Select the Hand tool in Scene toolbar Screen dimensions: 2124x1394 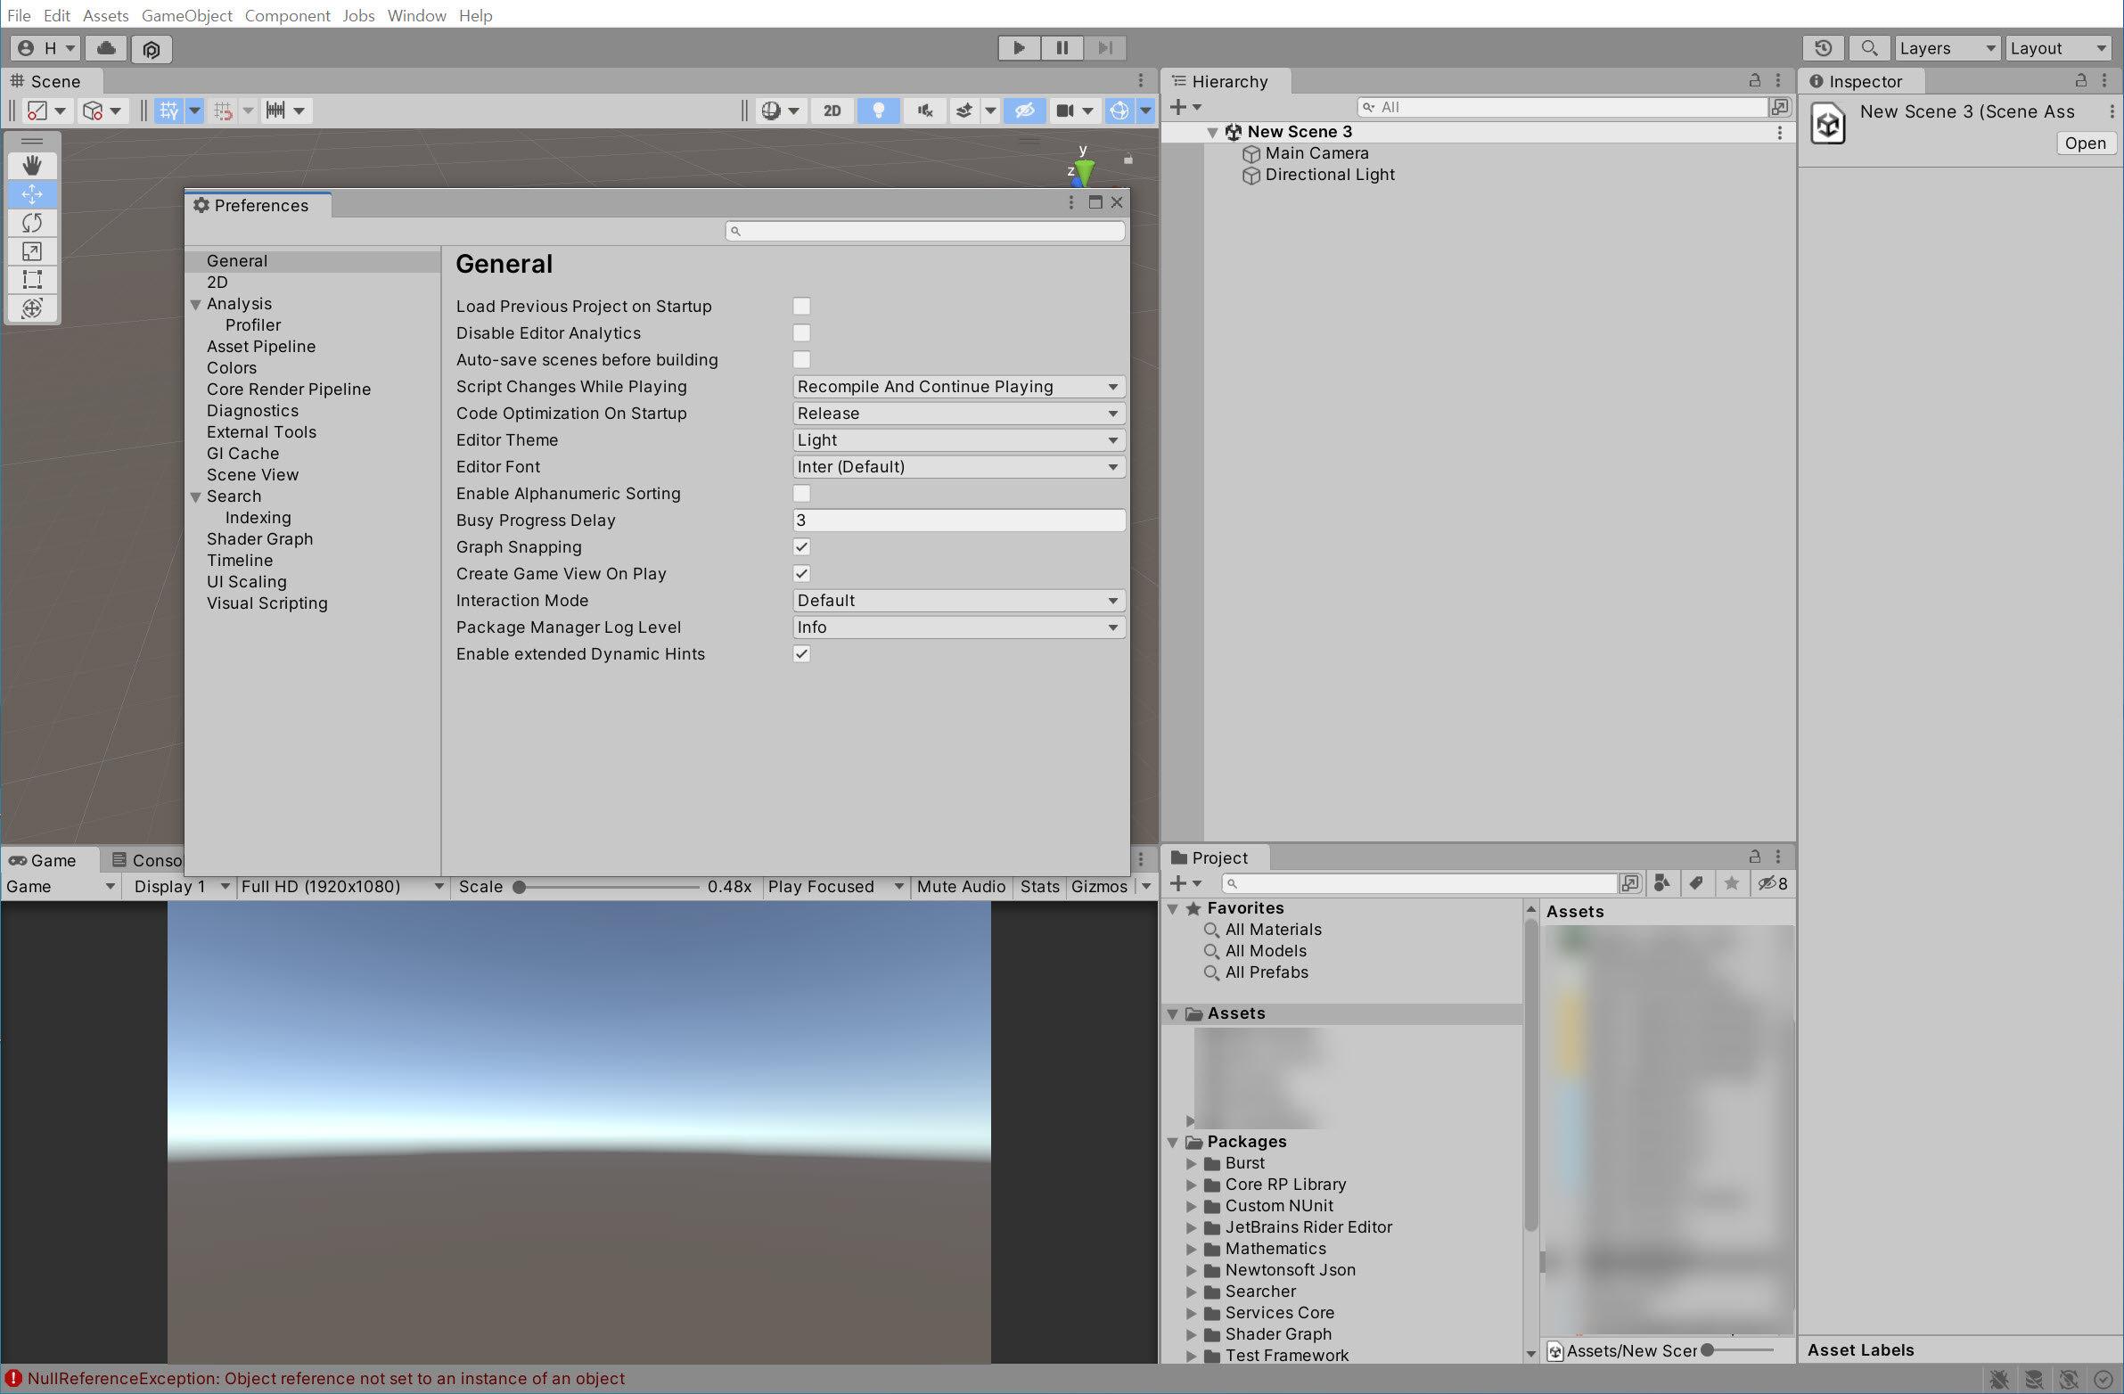32,165
